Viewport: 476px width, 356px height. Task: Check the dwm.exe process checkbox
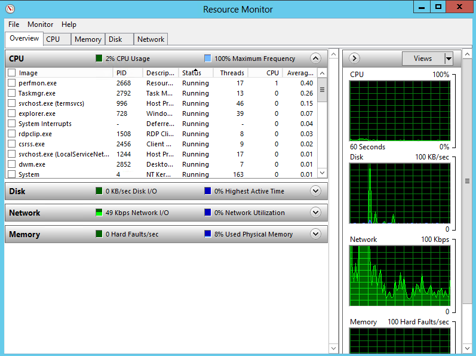point(11,164)
